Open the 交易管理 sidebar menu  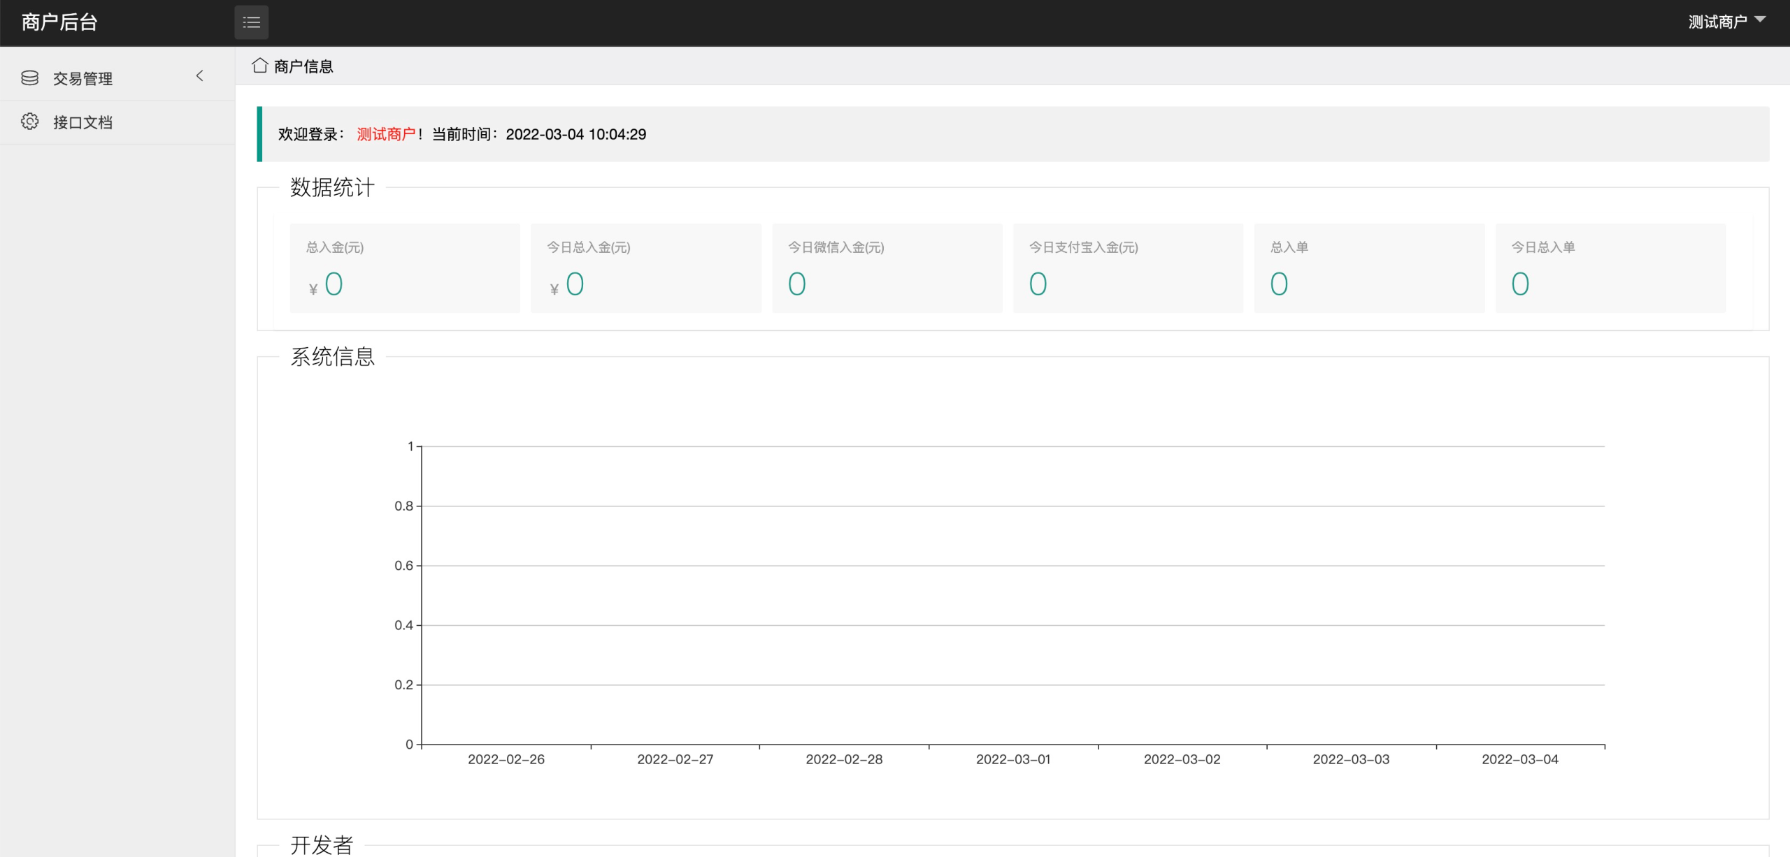(x=83, y=79)
